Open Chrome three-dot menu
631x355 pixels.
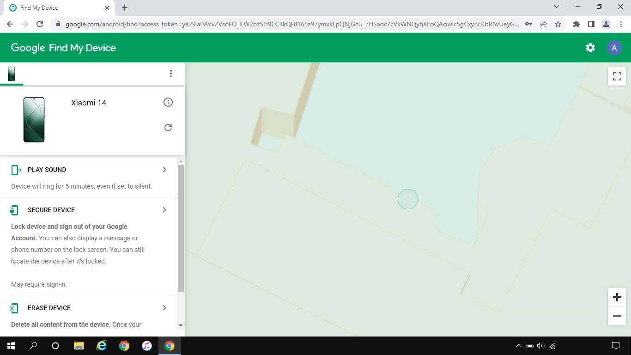point(621,24)
